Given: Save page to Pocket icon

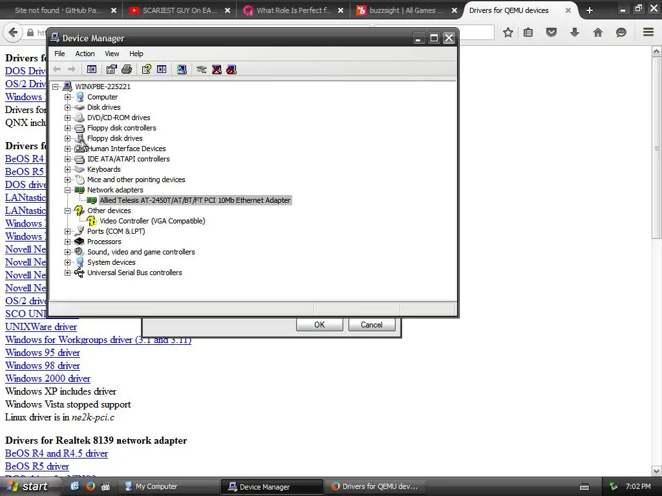Looking at the screenshot, I should point(551,32).
